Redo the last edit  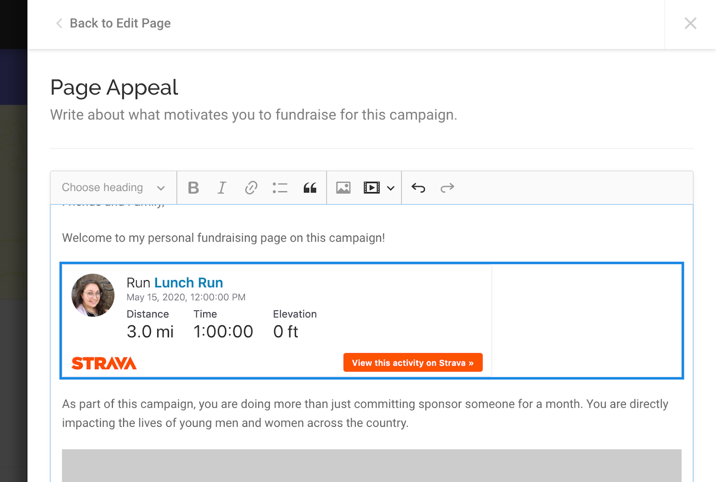click(447, 188)
